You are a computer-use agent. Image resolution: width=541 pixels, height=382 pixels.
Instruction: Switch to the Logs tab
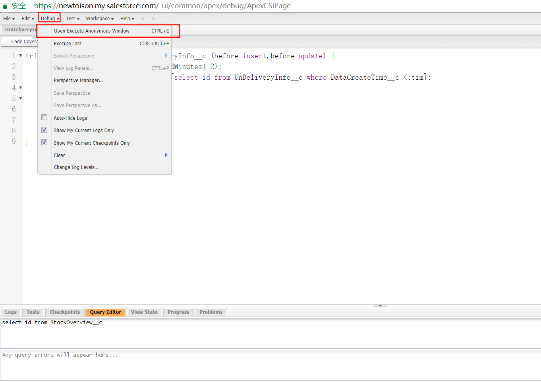click(11, 312)
